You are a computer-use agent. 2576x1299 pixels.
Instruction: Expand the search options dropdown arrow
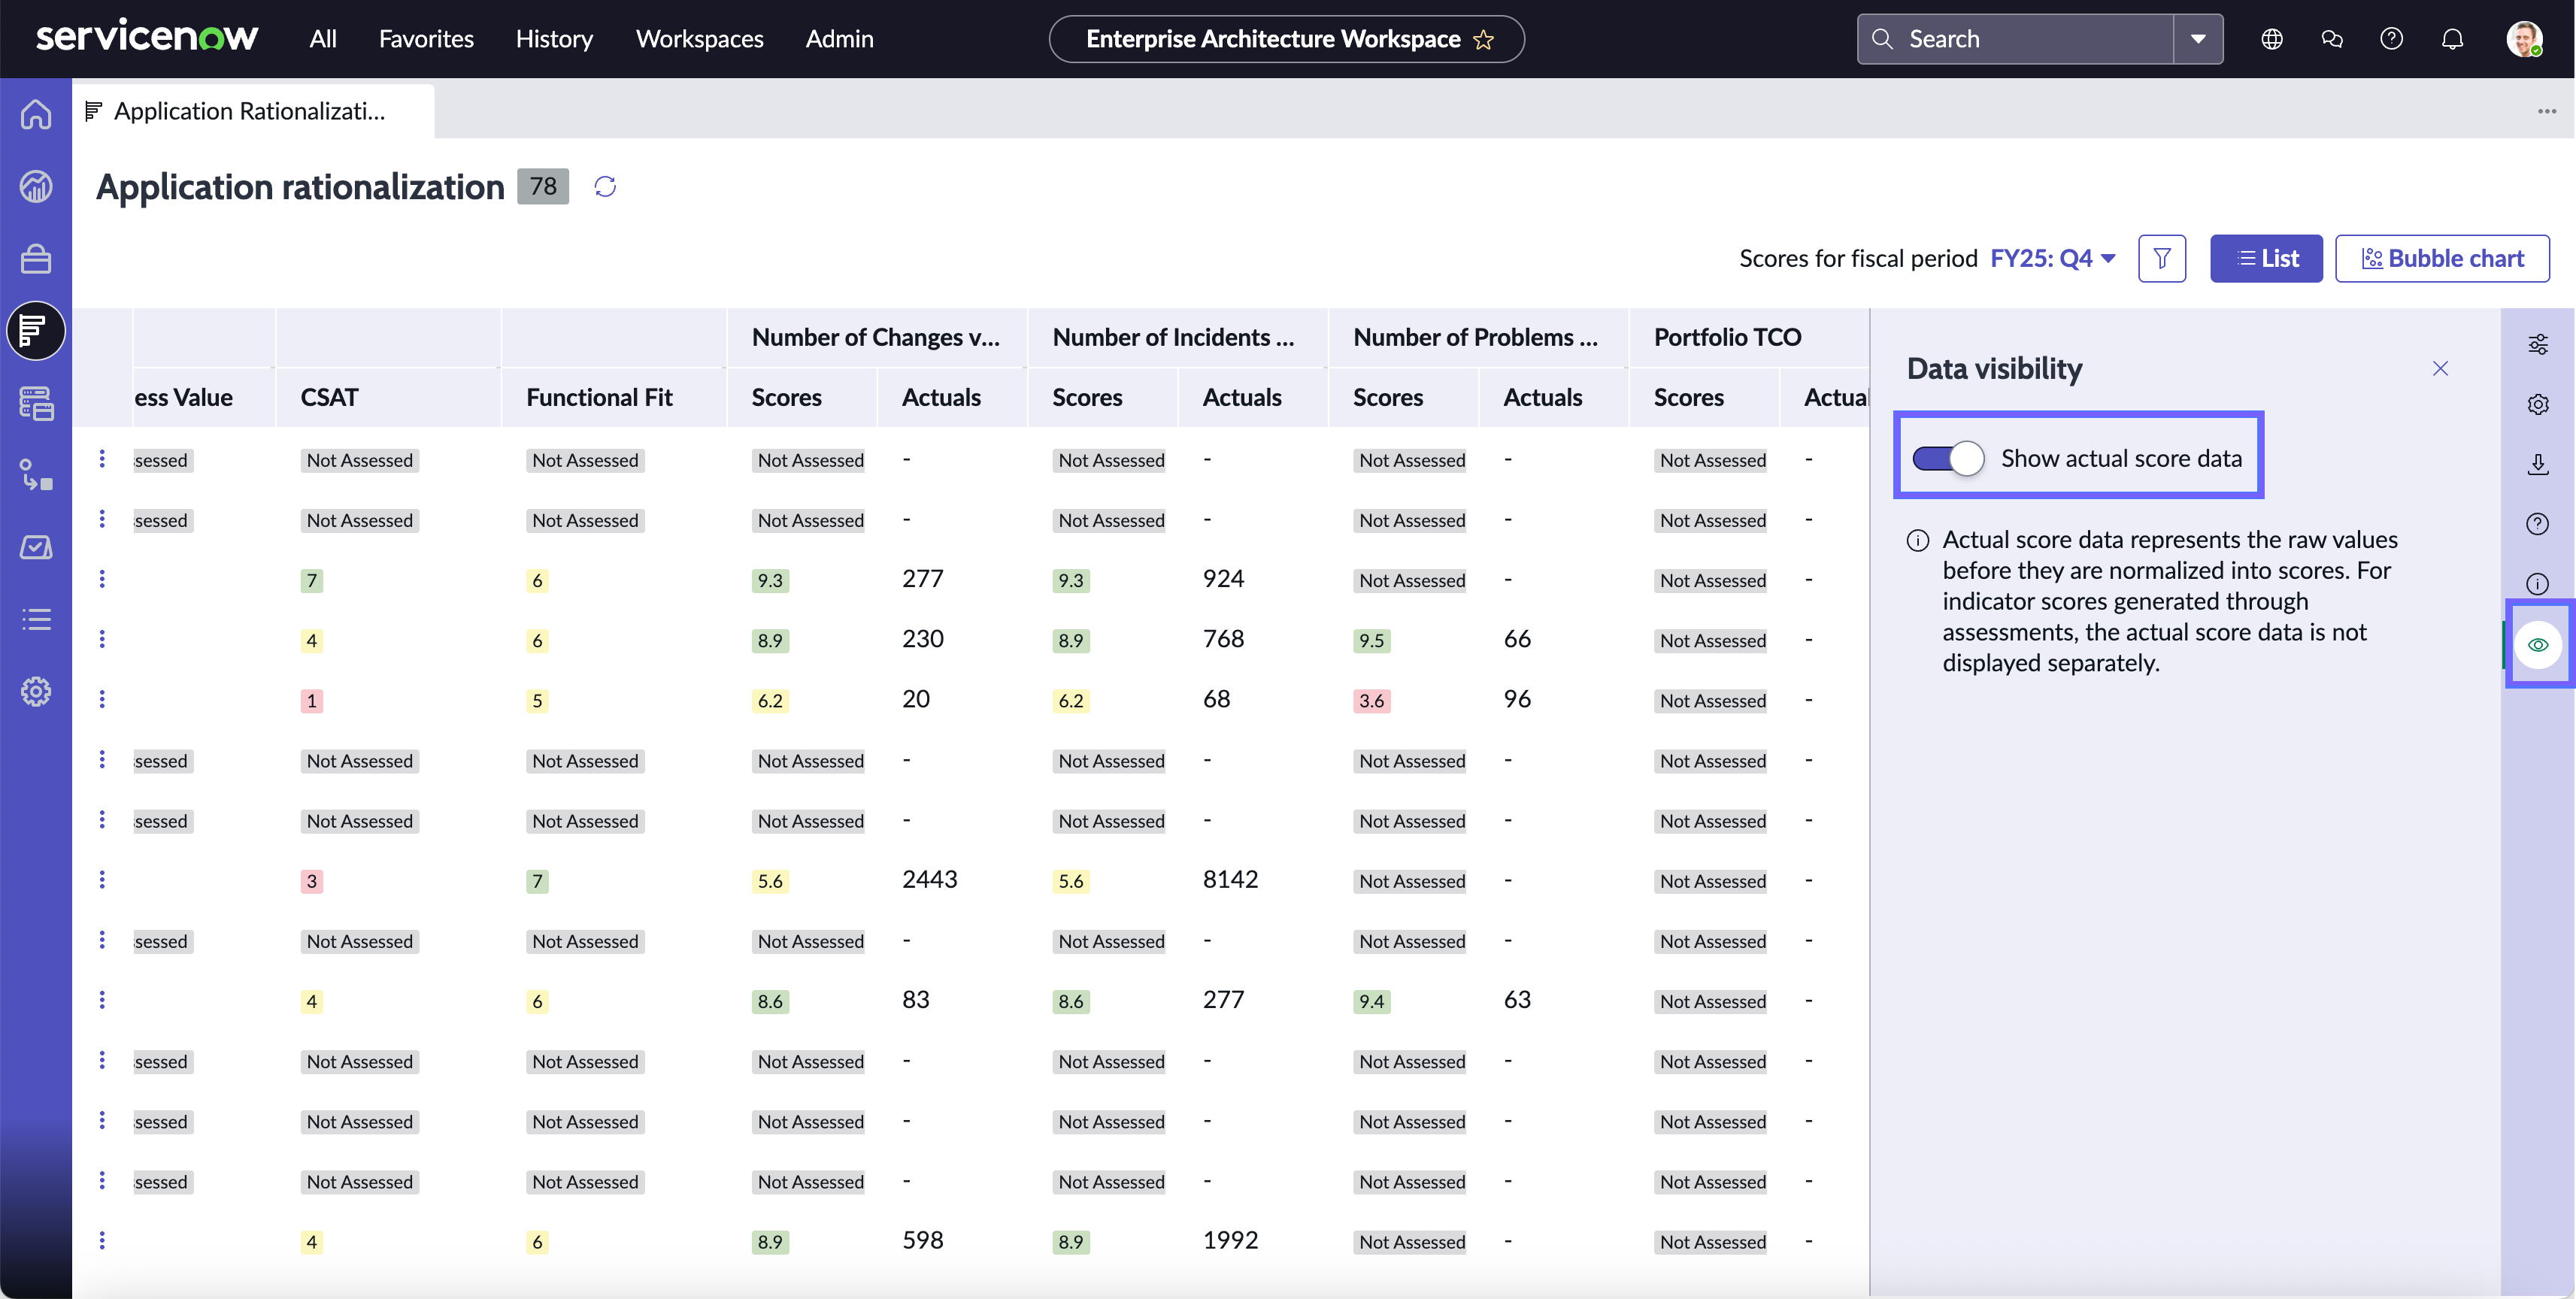click(x=2198, y=38)
